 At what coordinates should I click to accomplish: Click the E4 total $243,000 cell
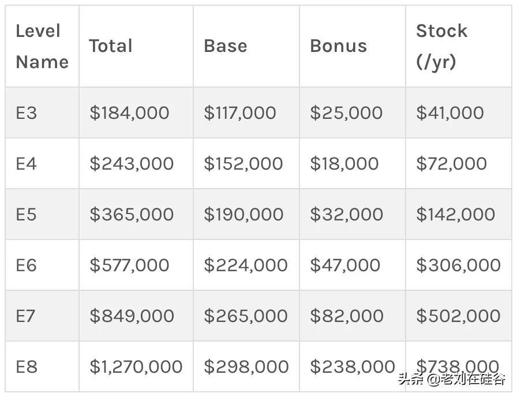tap(136, 163)
